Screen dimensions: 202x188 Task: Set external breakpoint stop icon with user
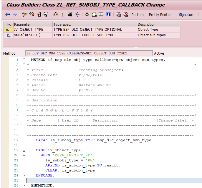(x=125, y=14)
